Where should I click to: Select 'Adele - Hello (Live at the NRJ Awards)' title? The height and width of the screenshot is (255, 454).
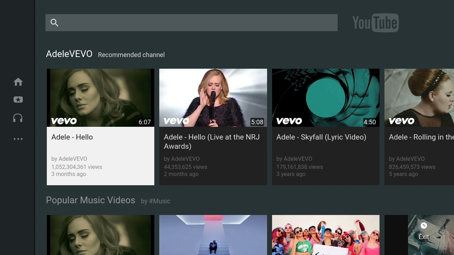tap(212, 142)
